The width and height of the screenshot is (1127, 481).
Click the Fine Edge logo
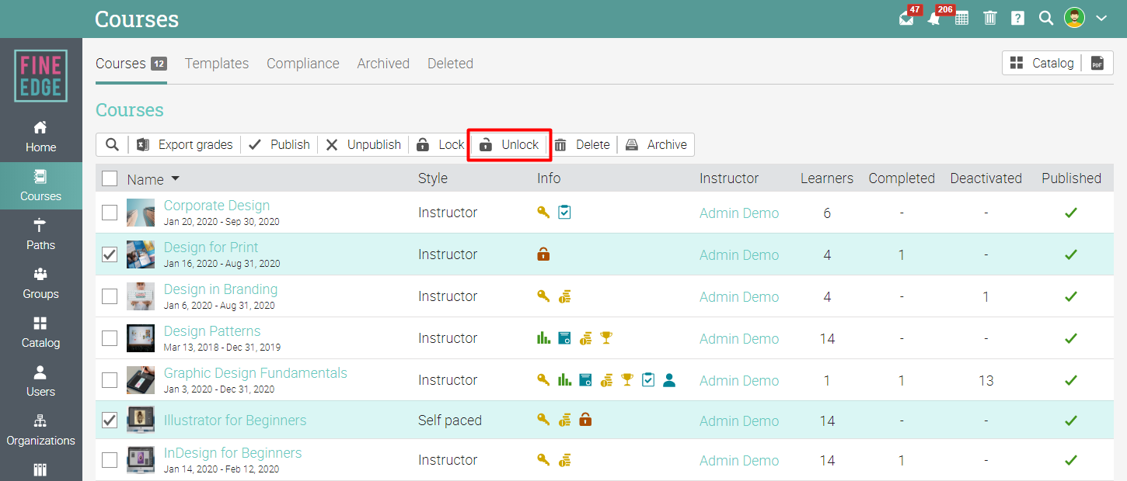(40, 76)
